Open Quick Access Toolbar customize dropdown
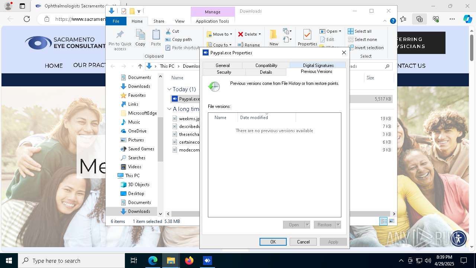Image resolution: width=476 pixels, height=268 pixels. point(139,12)
